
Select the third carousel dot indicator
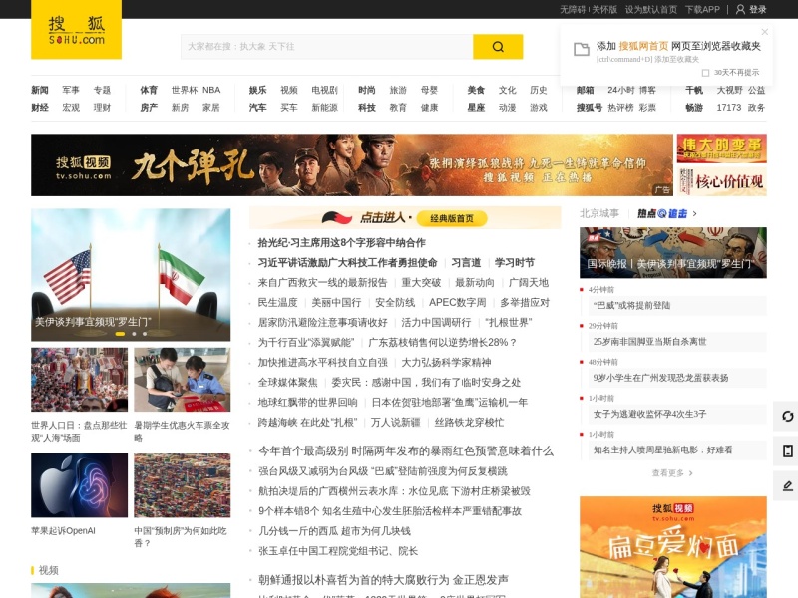pyautogui.click(x=145, y=334)
